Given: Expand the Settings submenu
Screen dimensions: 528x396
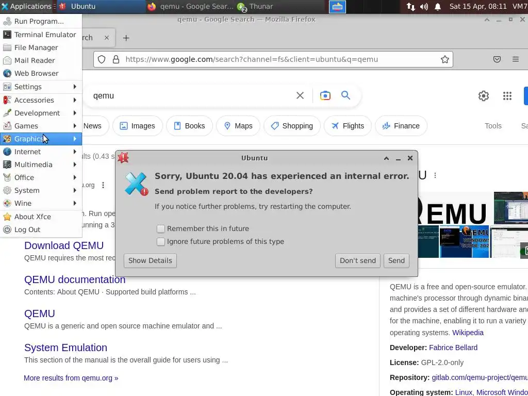Looking at the screenshot, I should click(41, 87).
